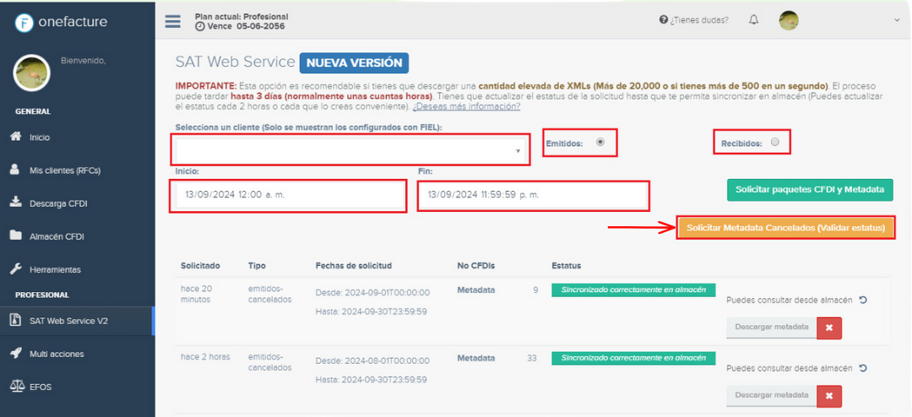Viewport: 912px width, 417px height.
Task: Click the EFOS balance scale icon
Action: pyautogui.click(x=17, y=386)
